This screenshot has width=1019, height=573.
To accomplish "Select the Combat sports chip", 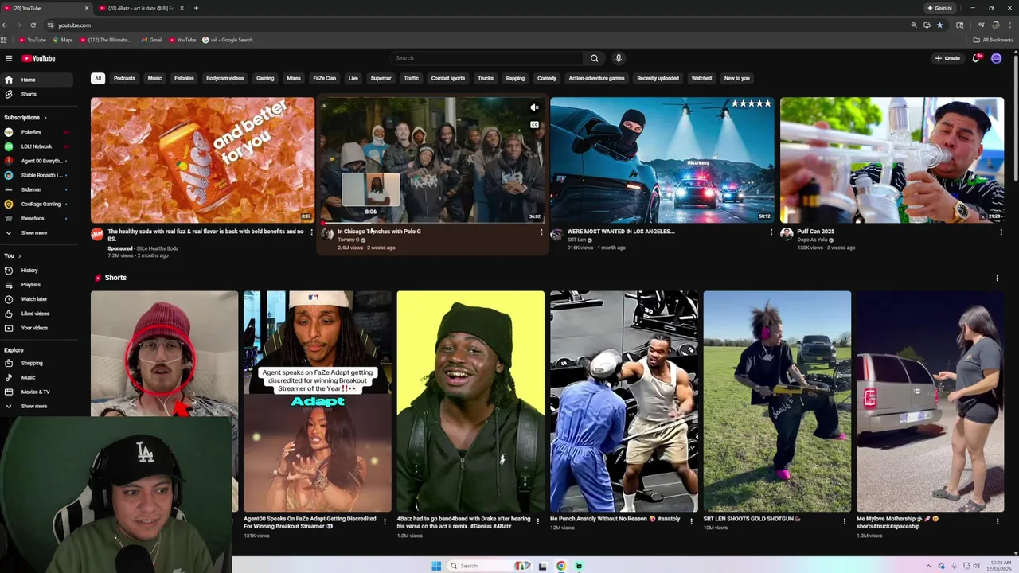I will [447, 78].
